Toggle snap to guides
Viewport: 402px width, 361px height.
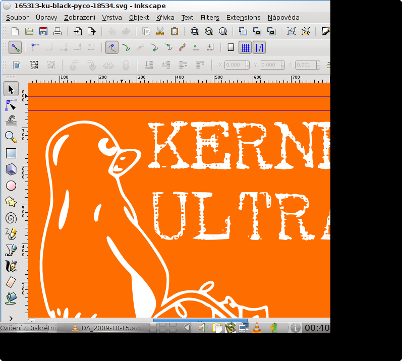click(259, 48)
